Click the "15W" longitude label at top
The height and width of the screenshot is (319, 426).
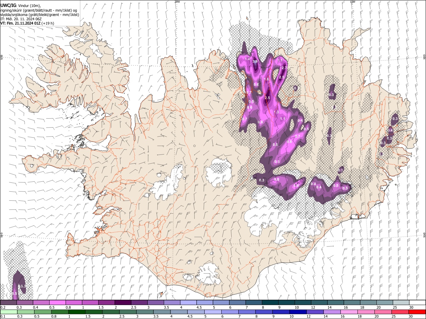pyautogui.click(x=352, y=2)
